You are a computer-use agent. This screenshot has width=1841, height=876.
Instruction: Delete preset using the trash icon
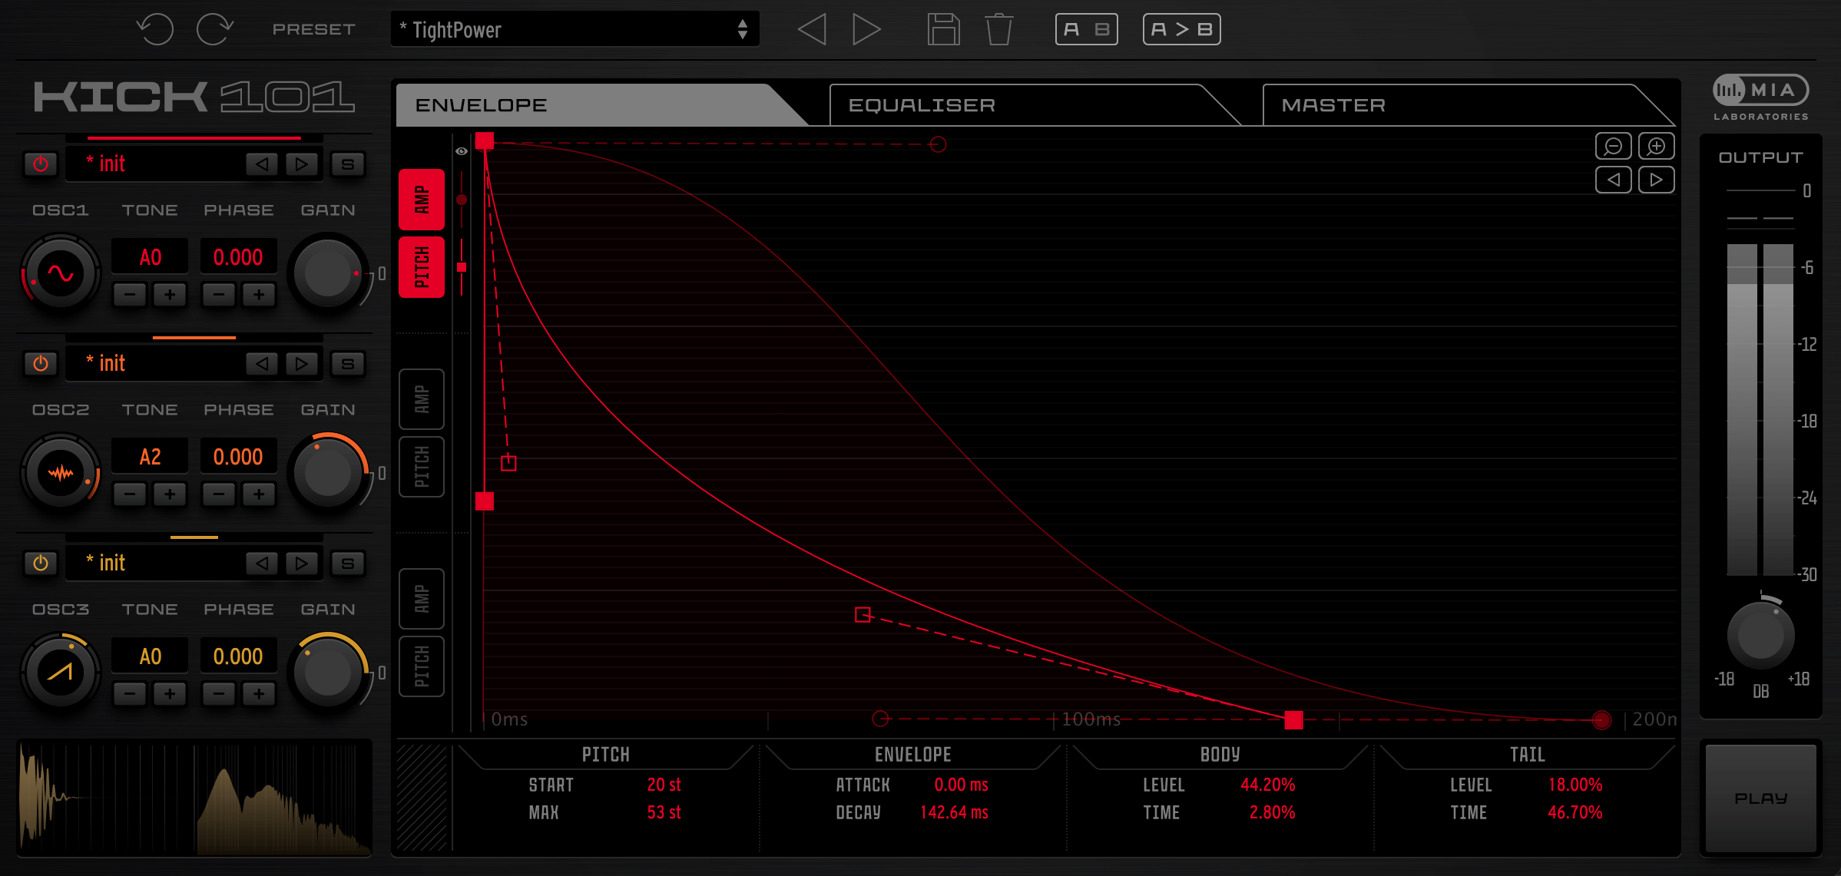click(999, 29)
